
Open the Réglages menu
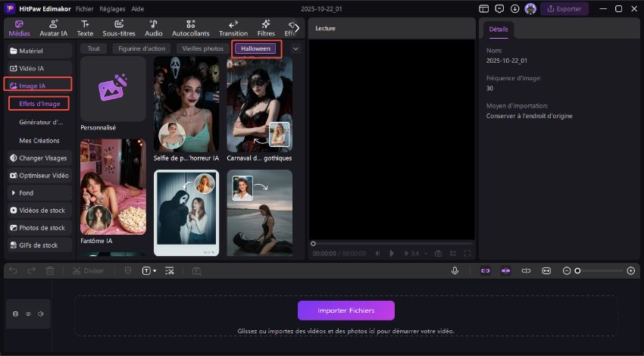click(x=112, y=9)
